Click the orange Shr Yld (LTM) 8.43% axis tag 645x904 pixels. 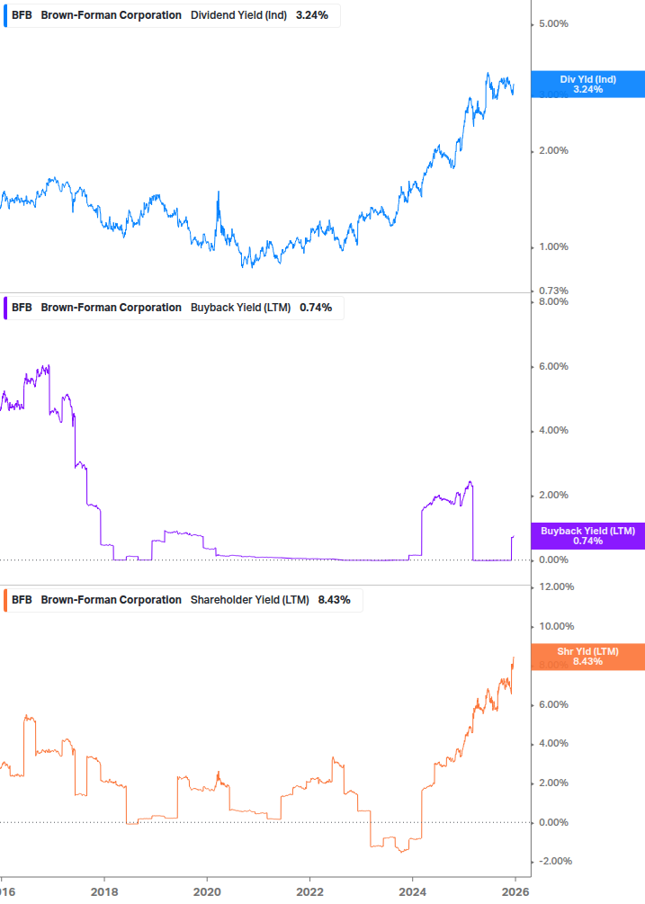click(588, 657)
